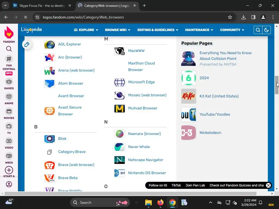Open File Explorer from the taskbar
The image size is (279, 209).
pyautogui.click(x=148, y=202)
